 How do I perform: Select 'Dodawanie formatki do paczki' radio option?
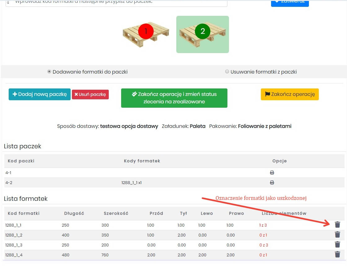click(49, 72)
